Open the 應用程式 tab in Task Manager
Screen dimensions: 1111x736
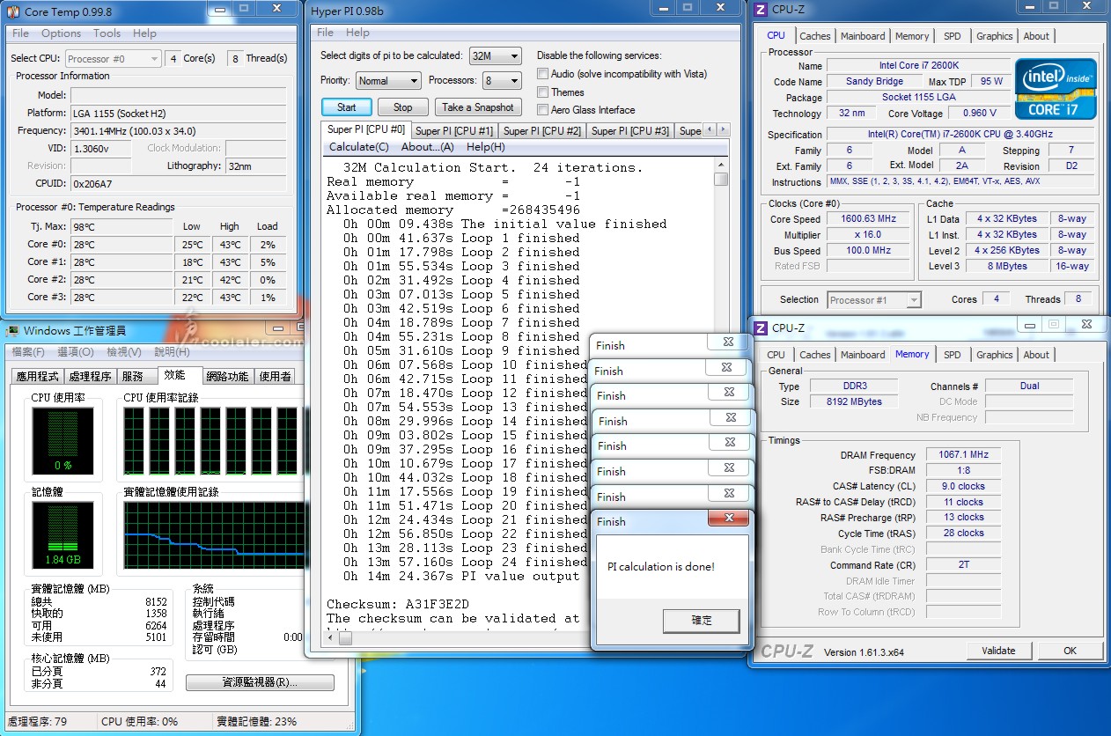39,377
